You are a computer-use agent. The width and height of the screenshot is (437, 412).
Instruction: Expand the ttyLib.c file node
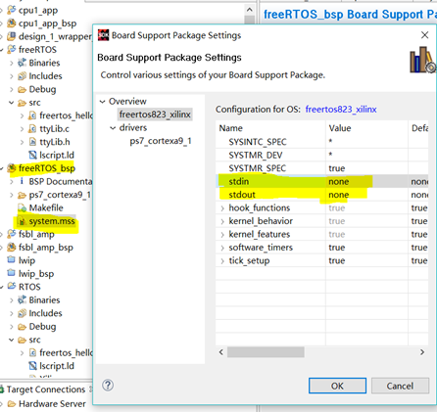click(22, 129)
